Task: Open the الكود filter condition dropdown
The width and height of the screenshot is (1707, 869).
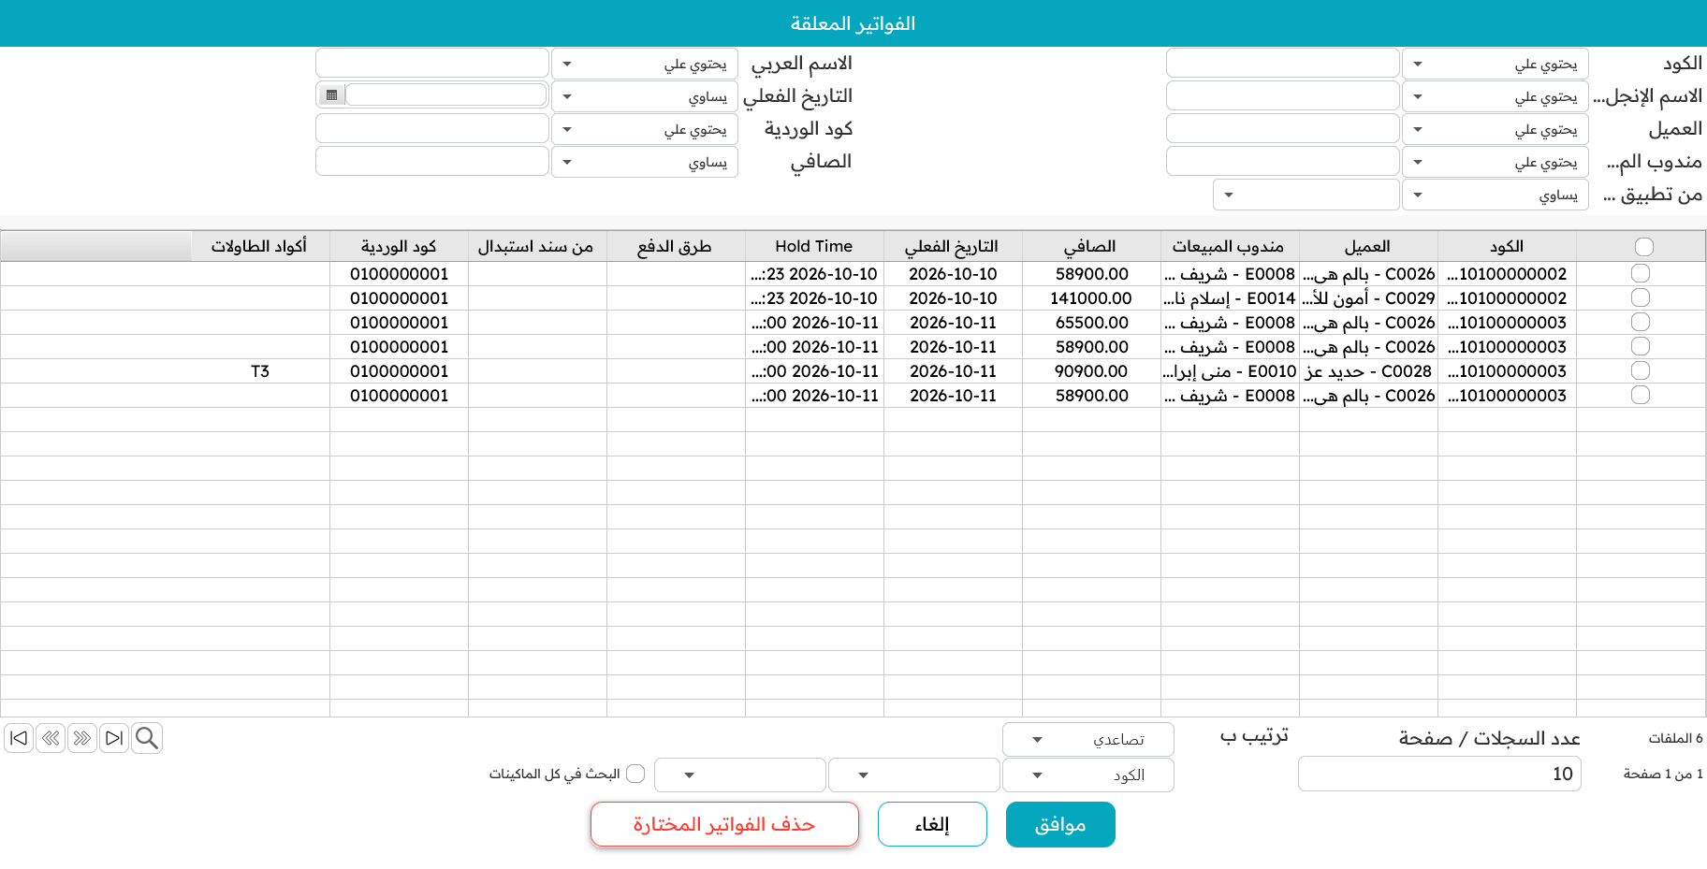Action: [x=1495, y=64]
